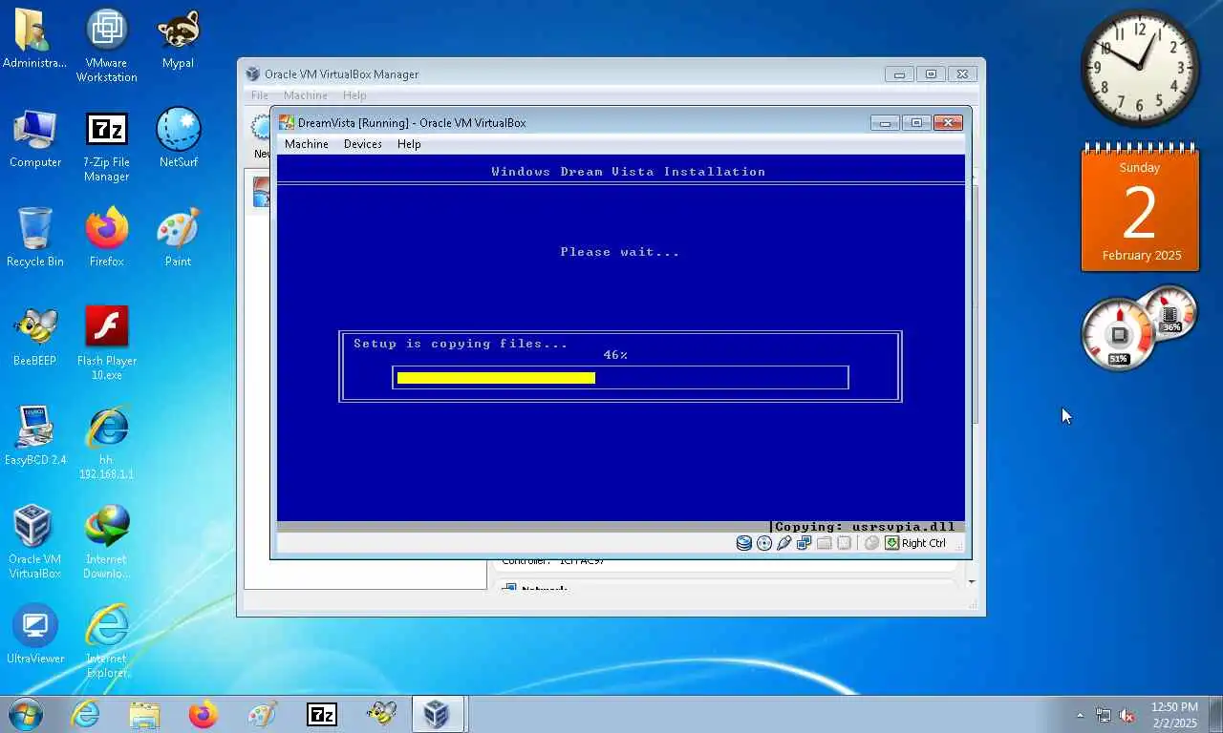
Task: Select the hh 192.168.1.1 shortcut icon
Action: point(106,444)
